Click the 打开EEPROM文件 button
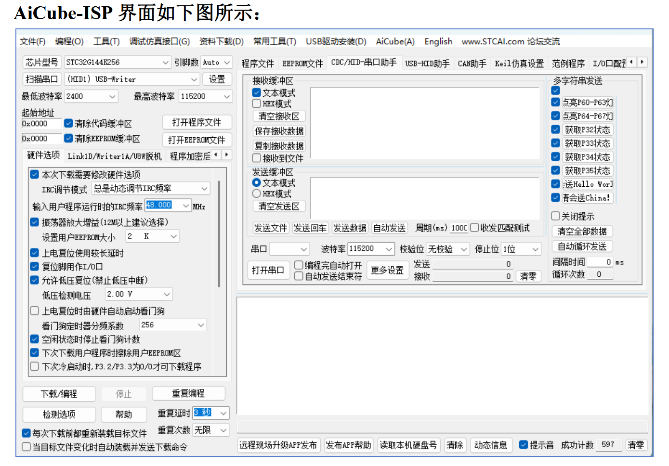The width and height of the screenshot is (669, 466). [197, 140]
